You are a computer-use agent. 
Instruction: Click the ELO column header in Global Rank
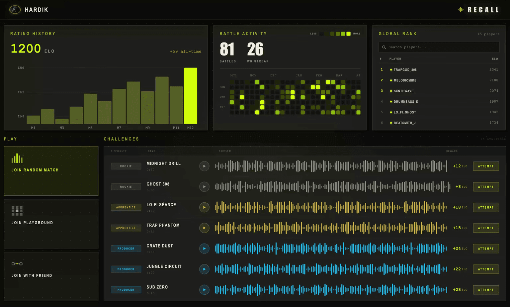tap(495, 59)
